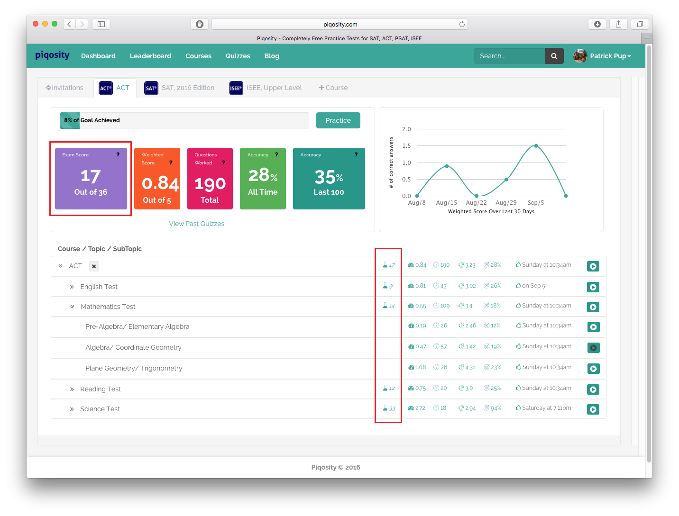Click the Exam Score help question mark
The height and width of the screenshot is (516, 679).
[118, 154]
